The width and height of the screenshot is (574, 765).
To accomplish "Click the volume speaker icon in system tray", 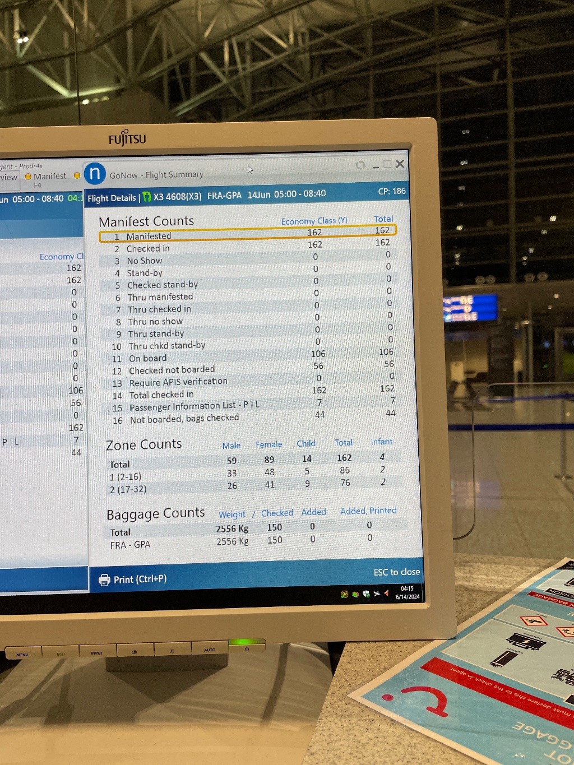I will point(386,593).
